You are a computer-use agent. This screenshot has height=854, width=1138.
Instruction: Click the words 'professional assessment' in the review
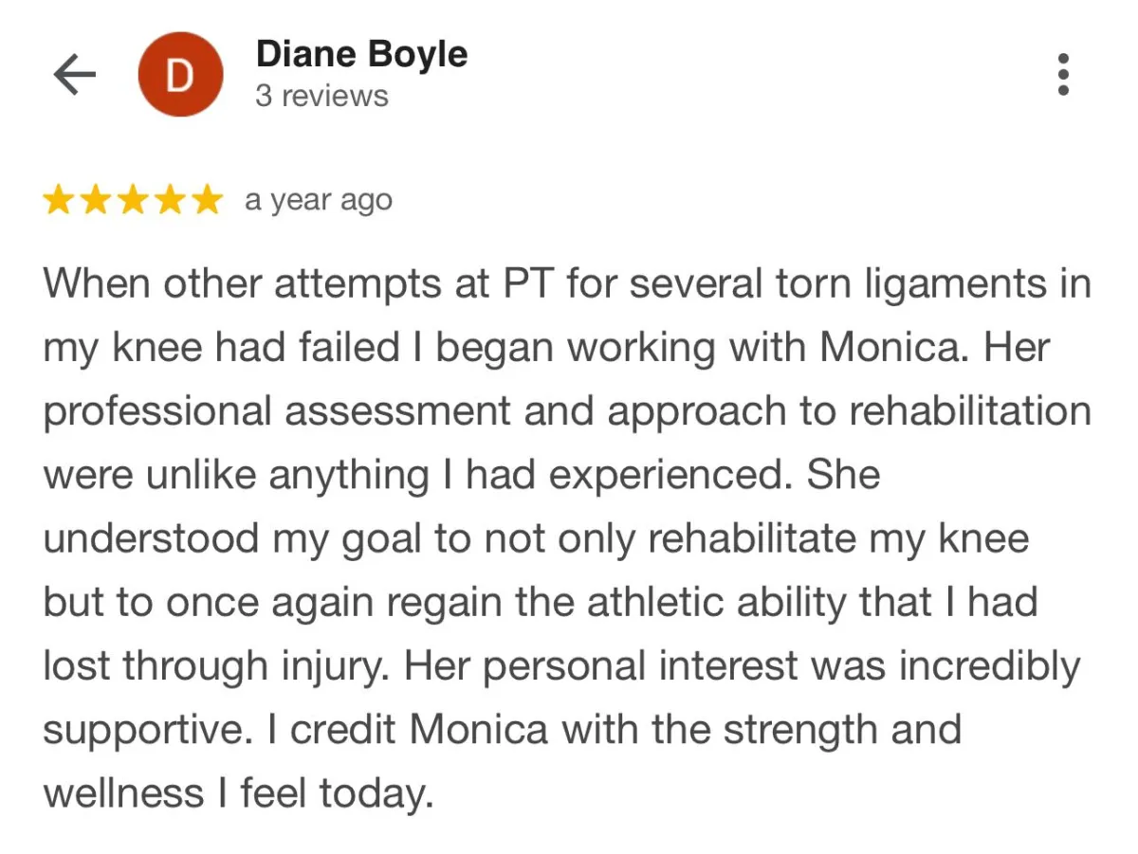click(277, 412)
